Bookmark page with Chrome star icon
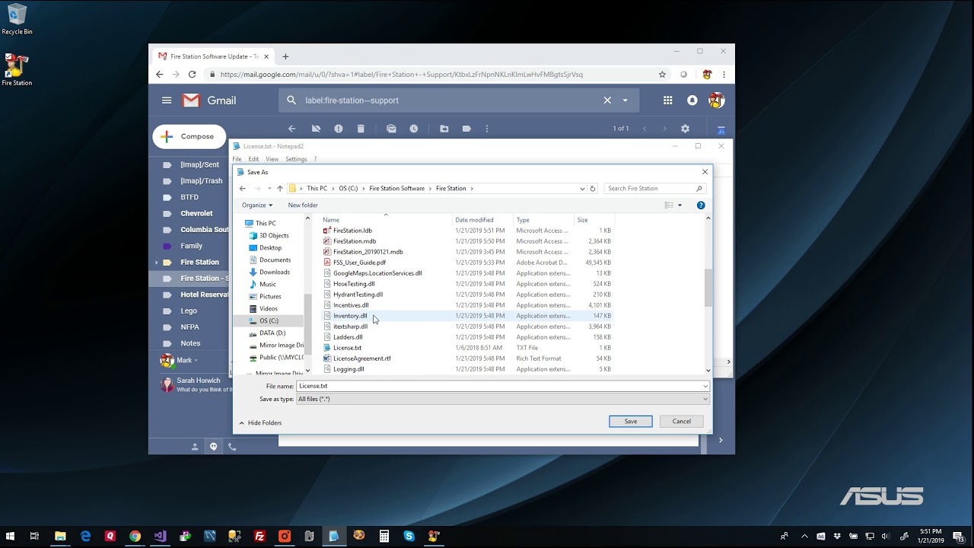The image size is (974, 548). click(662, 75)
